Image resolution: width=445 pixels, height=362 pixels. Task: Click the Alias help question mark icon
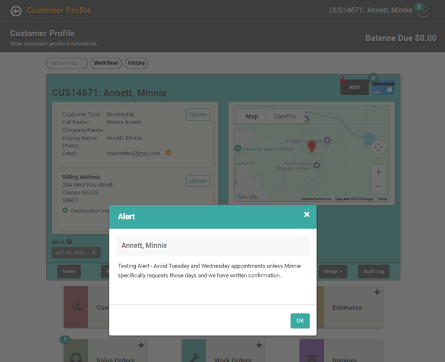point(69,242)
